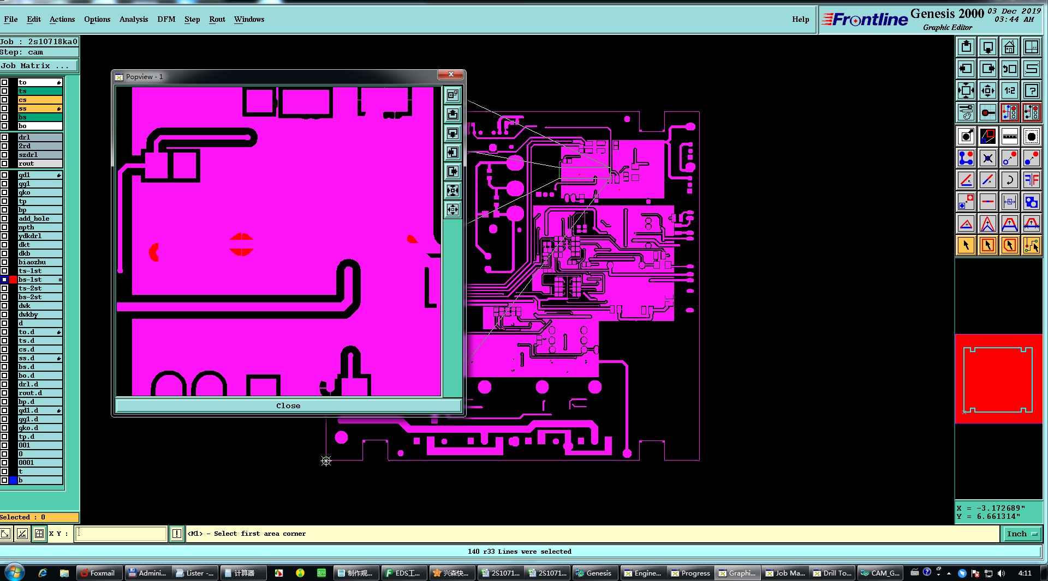Open the Rout menu

tap(217, 19)
